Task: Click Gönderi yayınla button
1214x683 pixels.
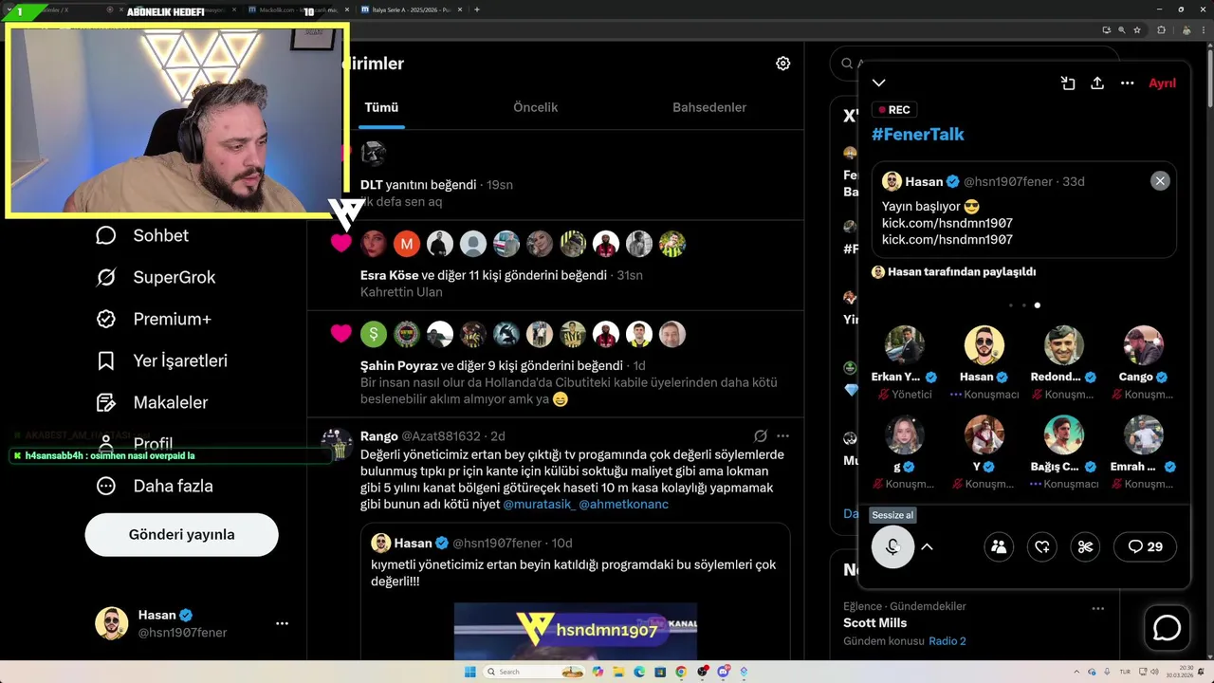Action: tap(182, 535)
